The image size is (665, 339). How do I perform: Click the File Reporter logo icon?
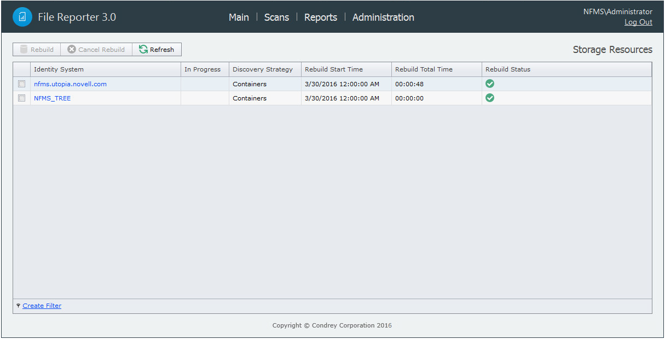pyautogui.click(x=22, y=16)
